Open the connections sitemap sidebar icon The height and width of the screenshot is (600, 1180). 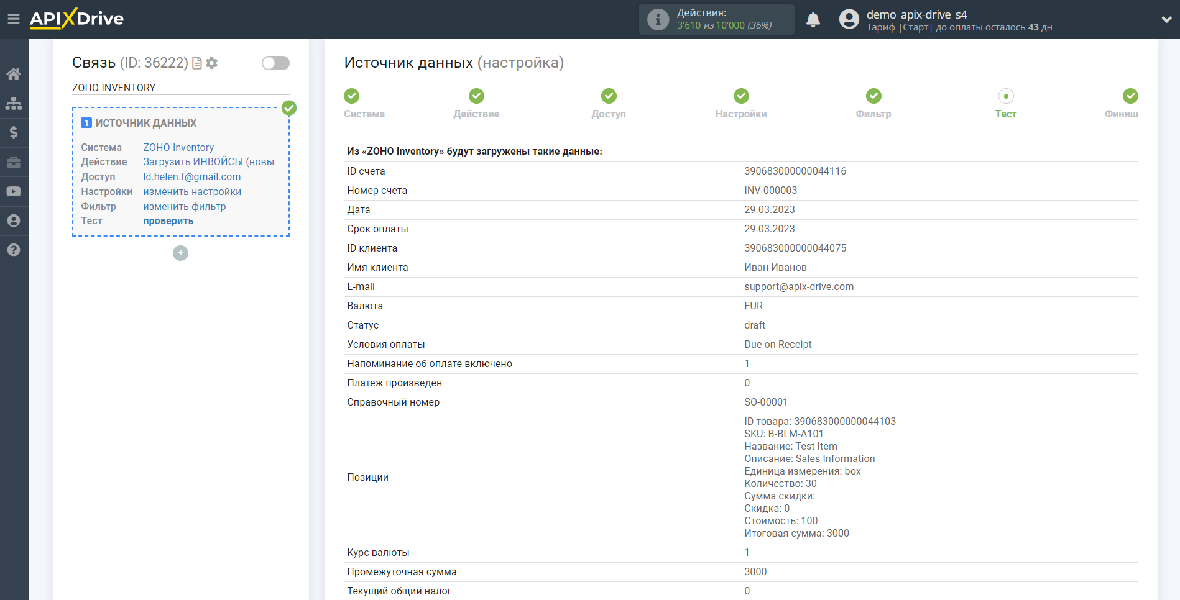click(14, 103)
